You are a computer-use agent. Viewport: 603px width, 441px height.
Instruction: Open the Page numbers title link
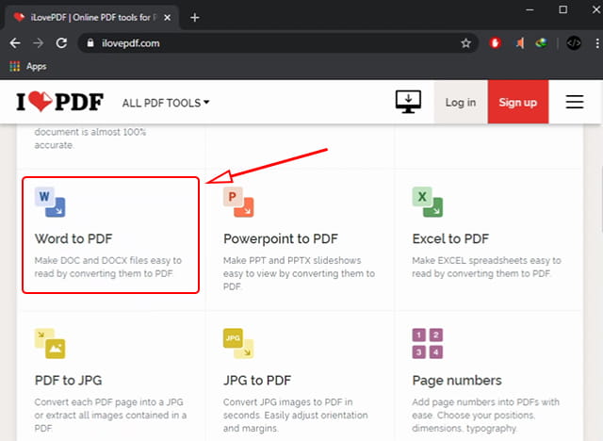(457, 381)
